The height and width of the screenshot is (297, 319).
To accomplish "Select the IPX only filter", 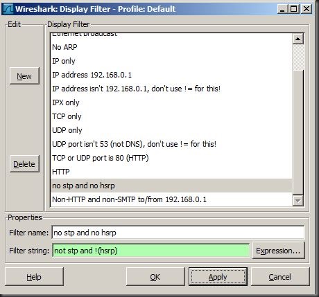I will click(171, 102).
